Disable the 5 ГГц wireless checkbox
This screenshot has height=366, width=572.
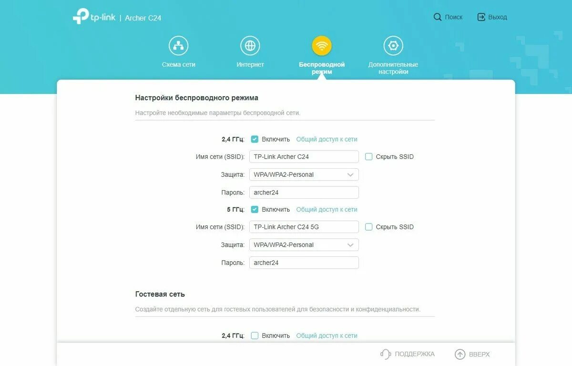coord(255,209)
